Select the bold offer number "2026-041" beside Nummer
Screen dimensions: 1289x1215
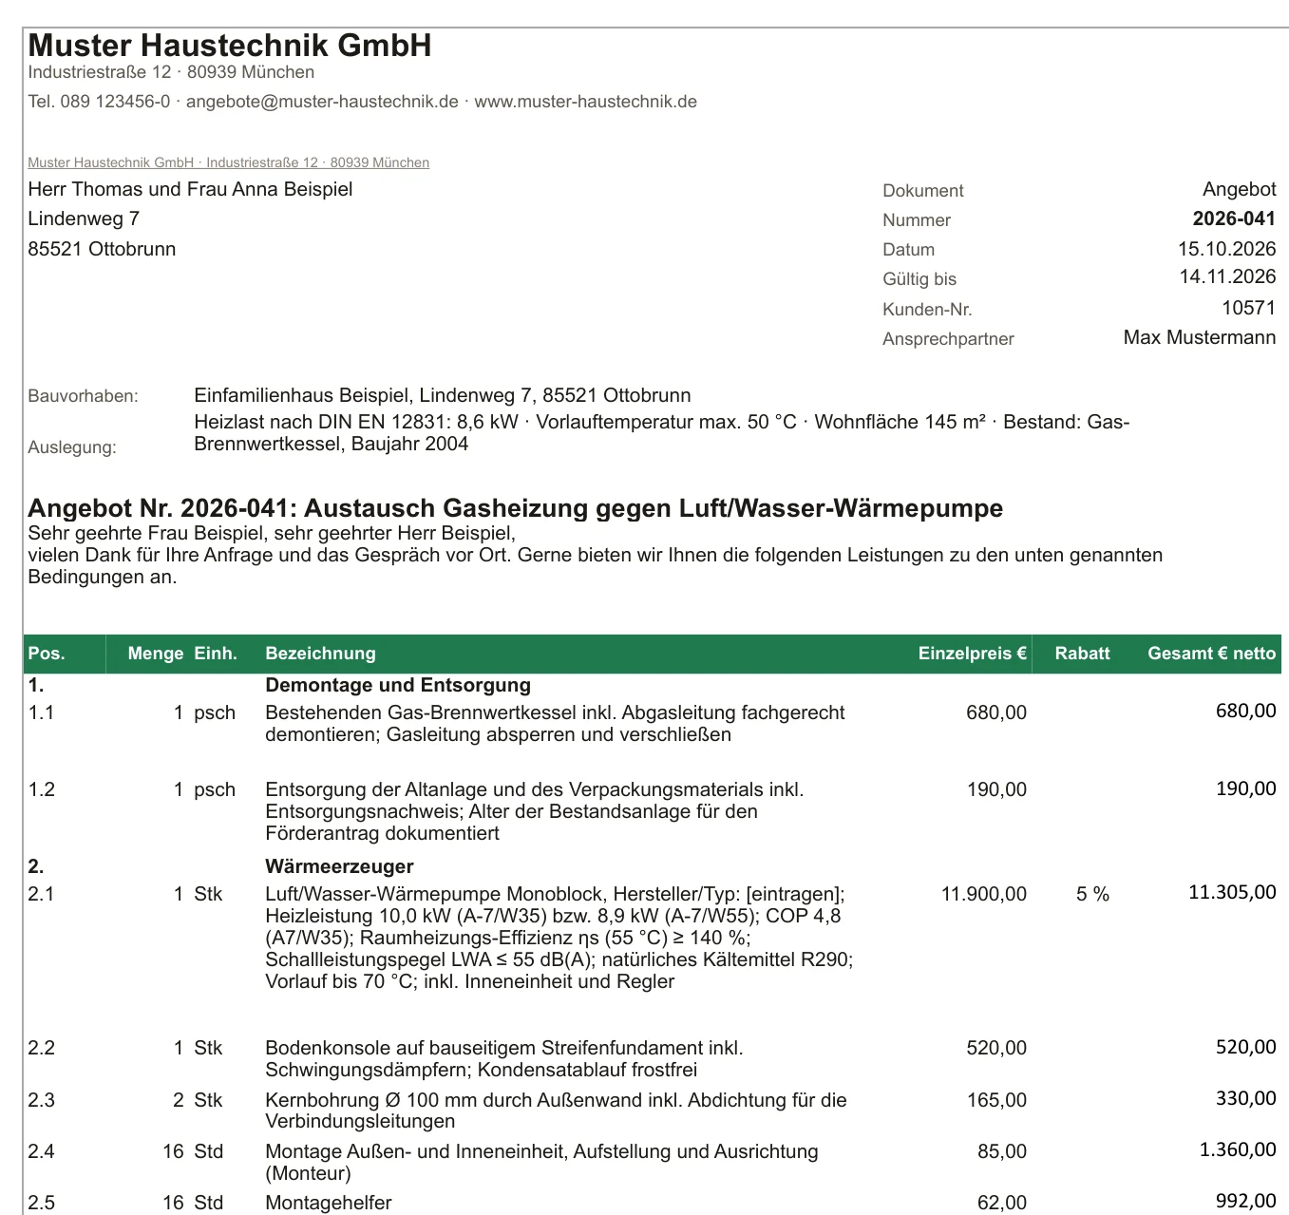pos(1234,218)
